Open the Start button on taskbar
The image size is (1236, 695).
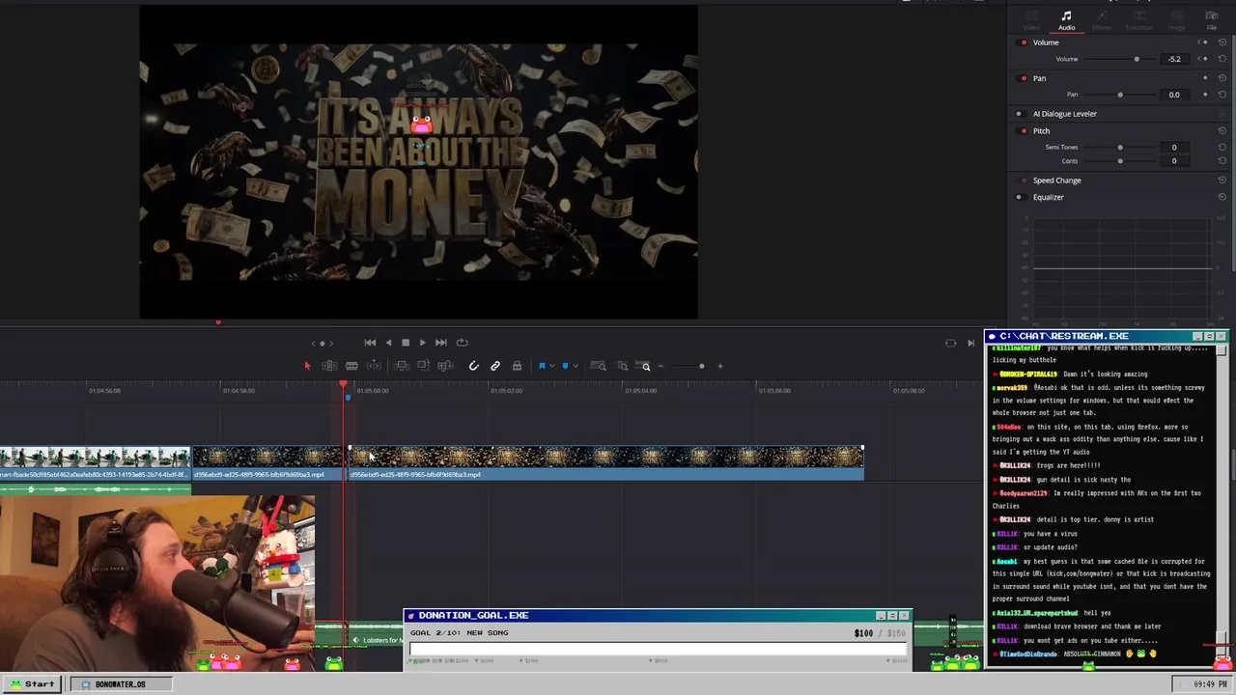point(33,683)
